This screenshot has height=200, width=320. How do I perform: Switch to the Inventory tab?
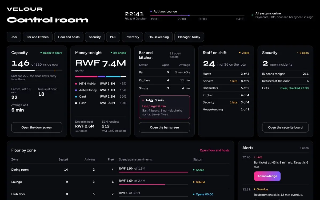click(x=132, y=37)
